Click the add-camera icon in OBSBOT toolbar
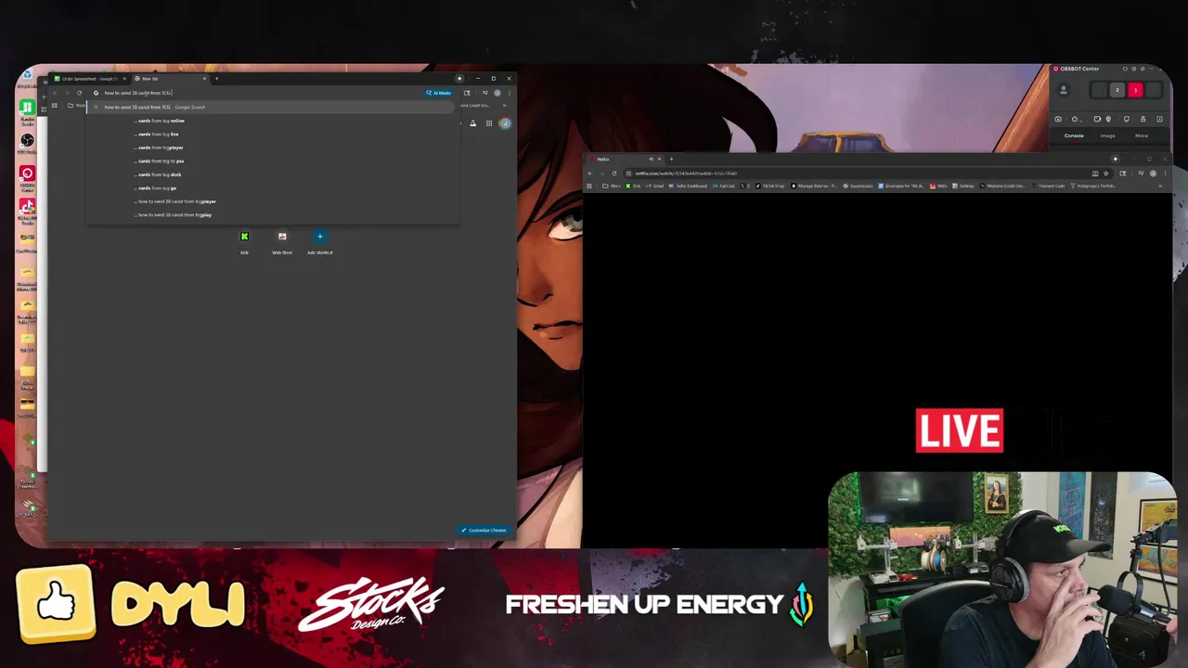This screenshot has width=1188, height=668. click(1058, 119)
